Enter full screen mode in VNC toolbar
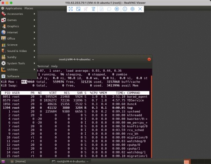Image resolution: width=211 pixels, height=164 pixels. tap(70, 9)
